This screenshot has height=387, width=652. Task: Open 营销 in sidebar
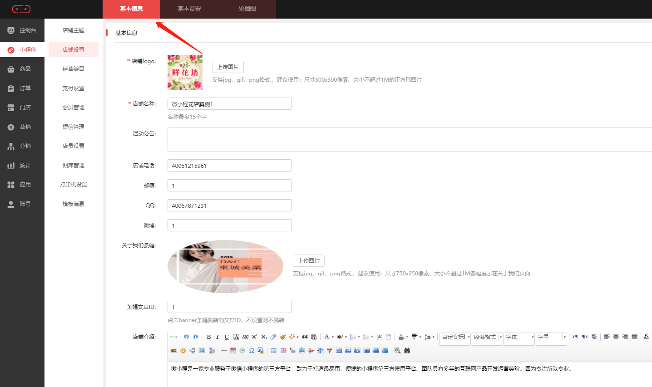[x=22, y=127]
